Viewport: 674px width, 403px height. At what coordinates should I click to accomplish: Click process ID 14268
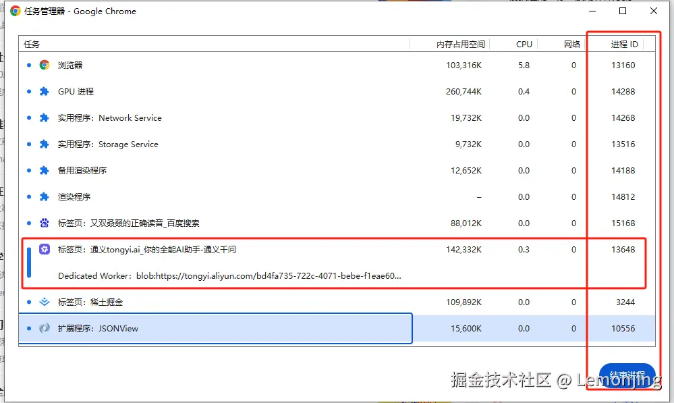623,117
